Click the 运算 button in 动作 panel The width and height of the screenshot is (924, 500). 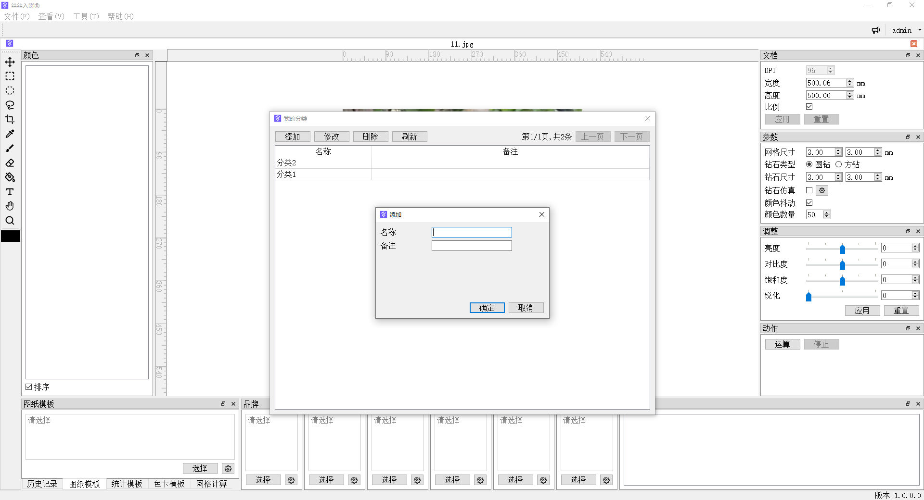782,344
